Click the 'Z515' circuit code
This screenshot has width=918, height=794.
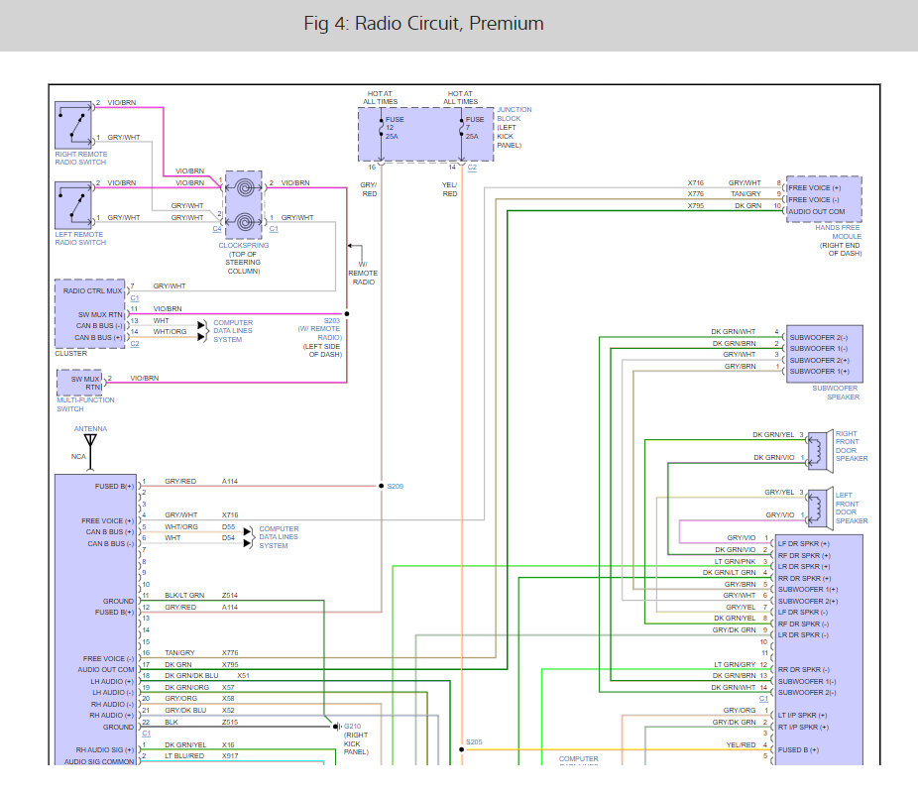pos(230,723)
